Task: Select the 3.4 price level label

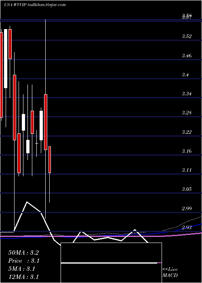Action: pyautogui.click(x=185, y=74)
